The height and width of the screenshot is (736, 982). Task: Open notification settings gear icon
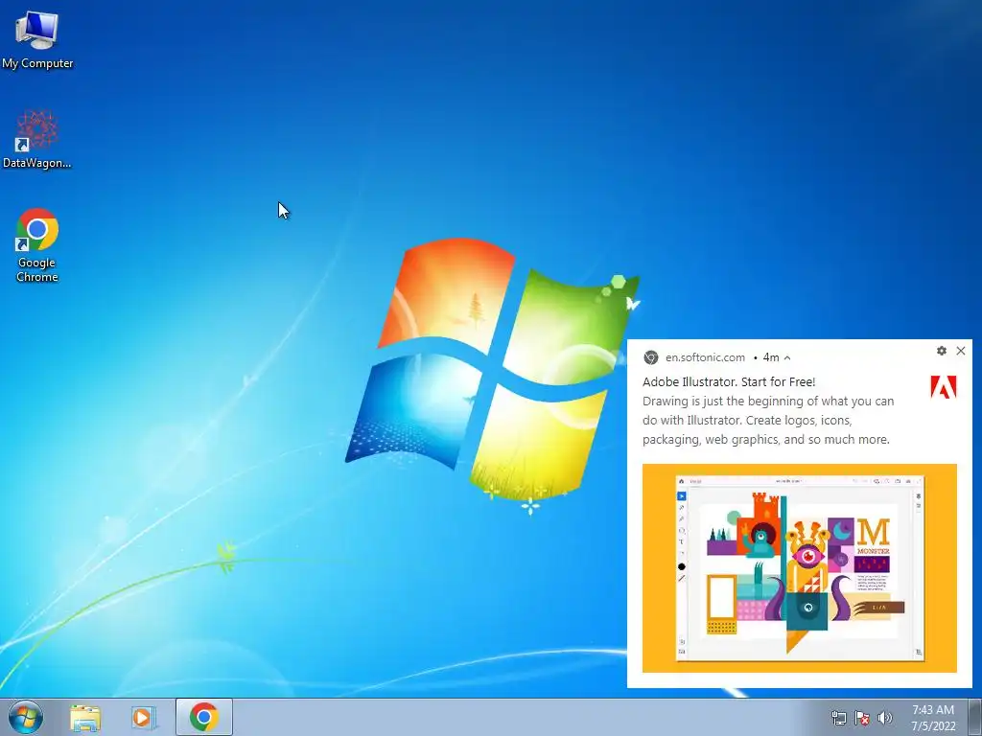tap(942, 351)
